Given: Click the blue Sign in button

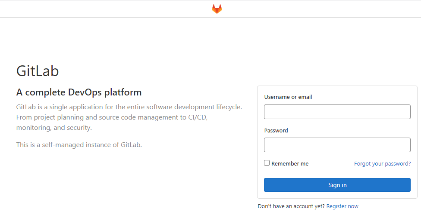Looking at the screenshot, I should pyautogui.click(x=337, y=185).
